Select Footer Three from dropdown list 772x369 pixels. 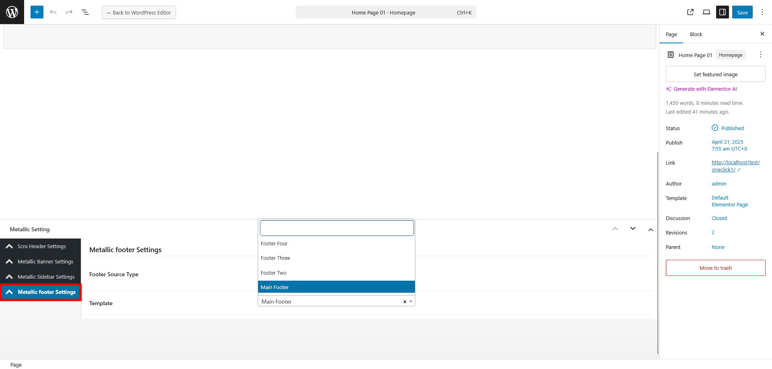tap(275, 258)
